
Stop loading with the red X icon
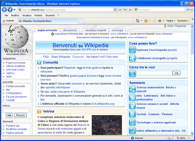click(x=130, y=10)
